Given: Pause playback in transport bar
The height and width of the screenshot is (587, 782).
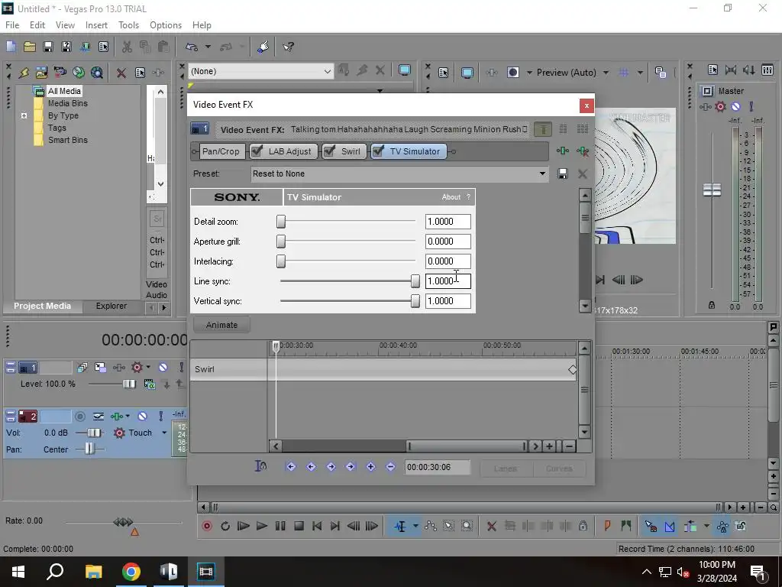Looking at the screenshot, I should pyautogui.click(x=280, y=526).
